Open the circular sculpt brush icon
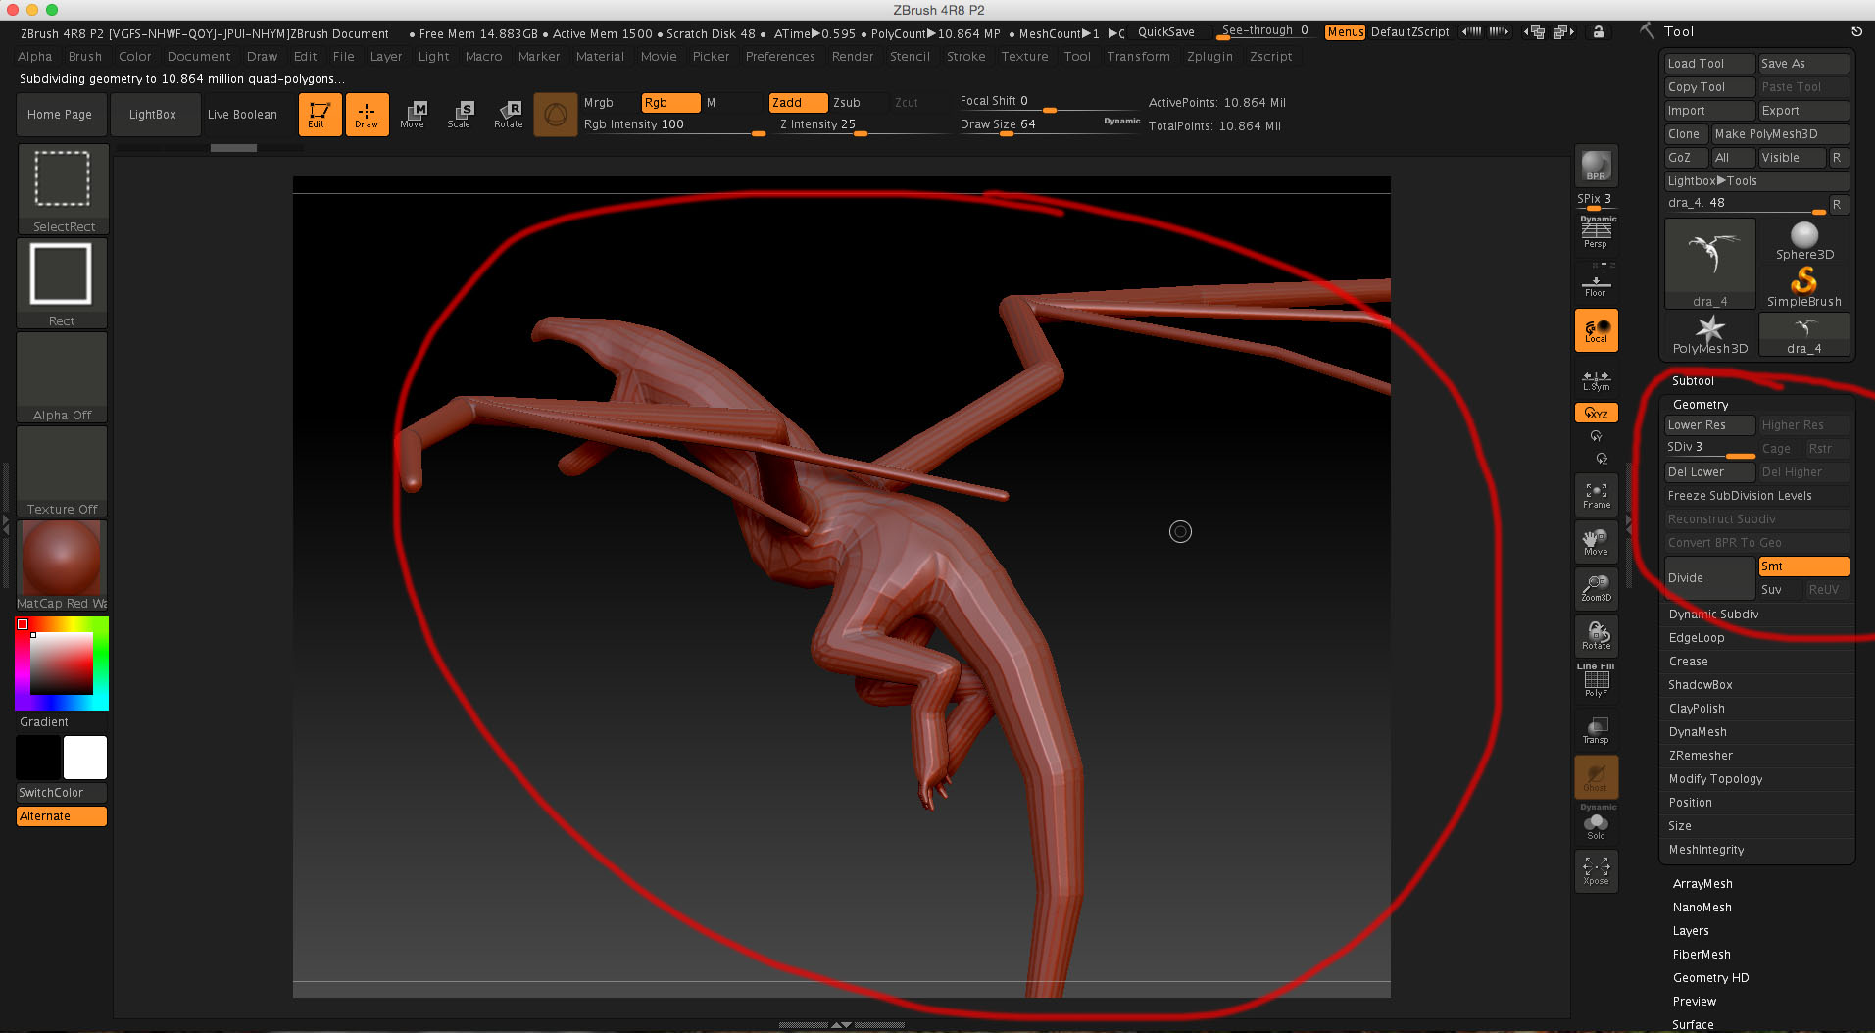 tap(556, 115)
